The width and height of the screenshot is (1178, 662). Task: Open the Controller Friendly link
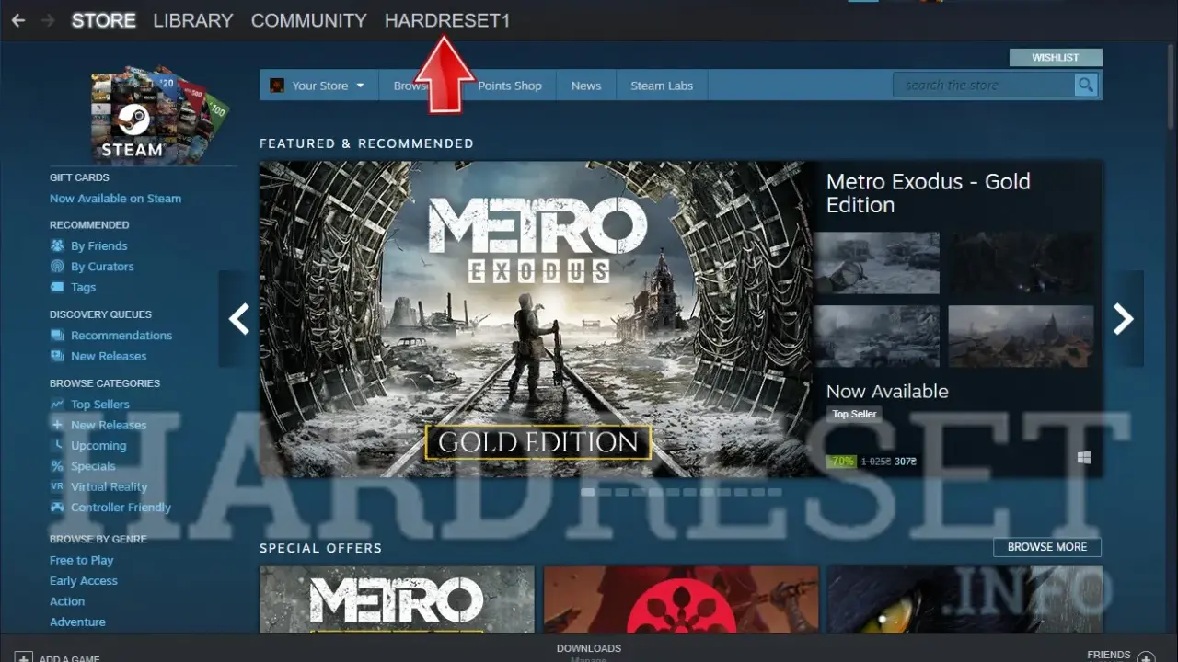(x=121, y=508)
